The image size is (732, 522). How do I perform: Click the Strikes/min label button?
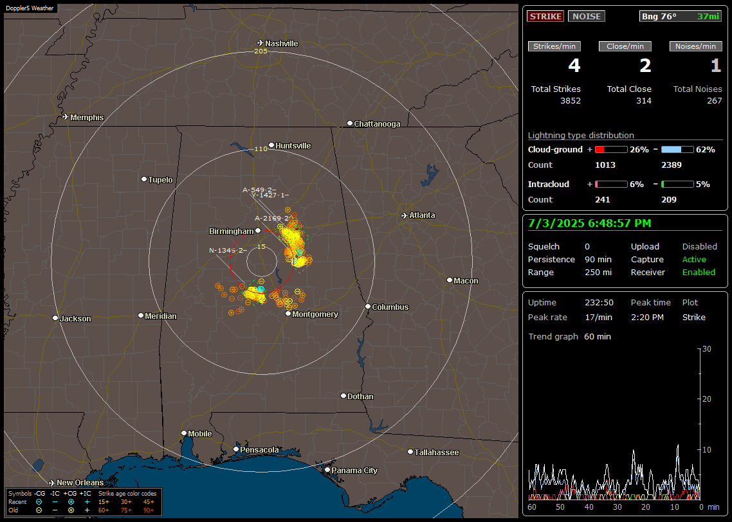pos(554,46)
